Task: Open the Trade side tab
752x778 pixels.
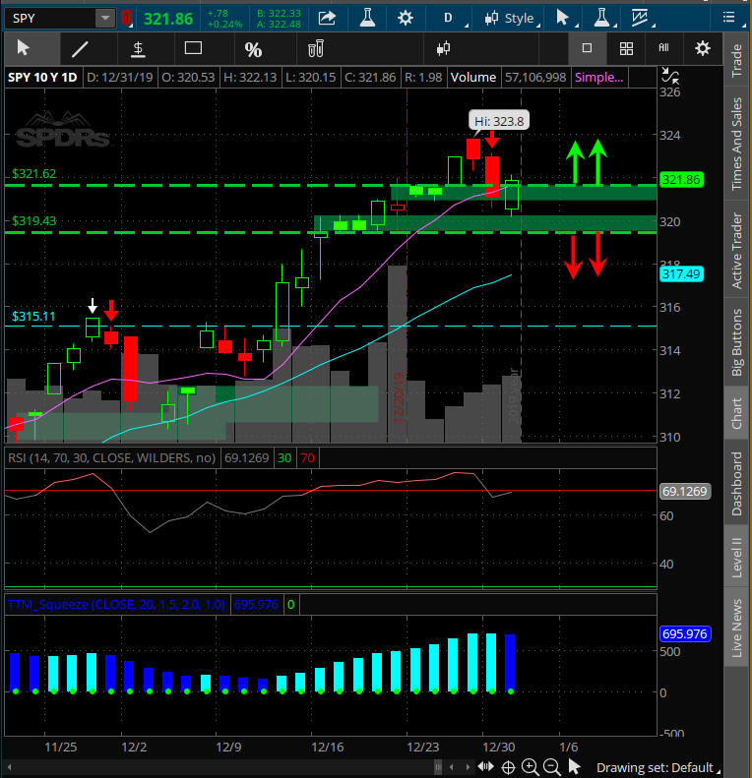Action: click(x=736, y=61)
